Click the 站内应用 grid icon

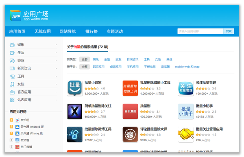coord(12,100)
